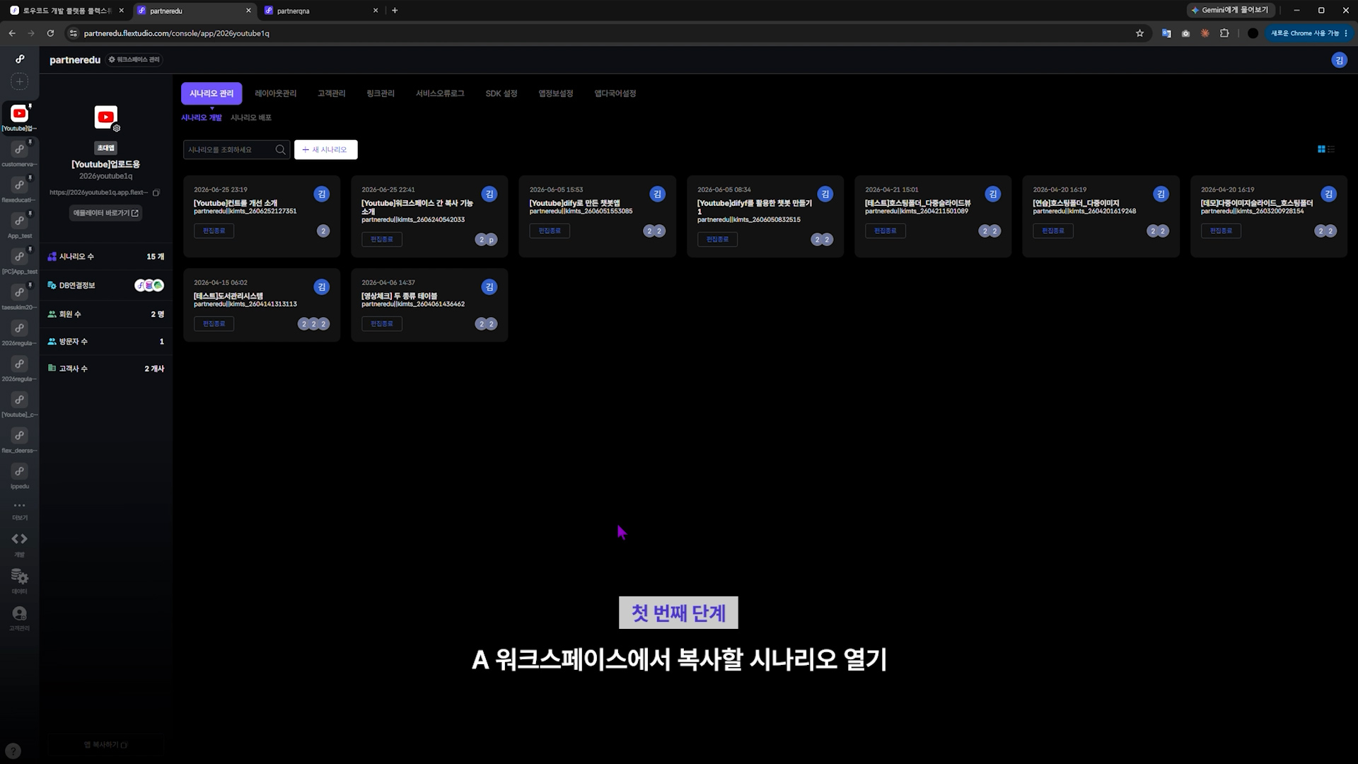
Task: Open the flexeducati app icon in the sidebar
Action: [x=19, y=185]
